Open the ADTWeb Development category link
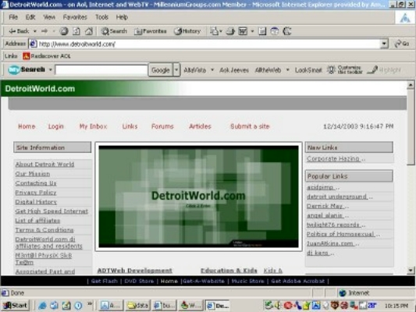The image size is (416, 312). [x=135, y=271]
